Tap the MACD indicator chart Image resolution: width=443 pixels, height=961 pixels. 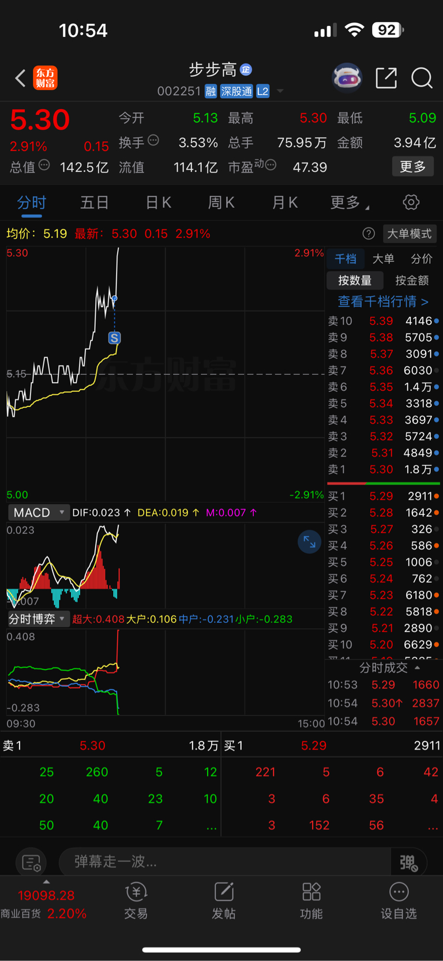point(166,566)
